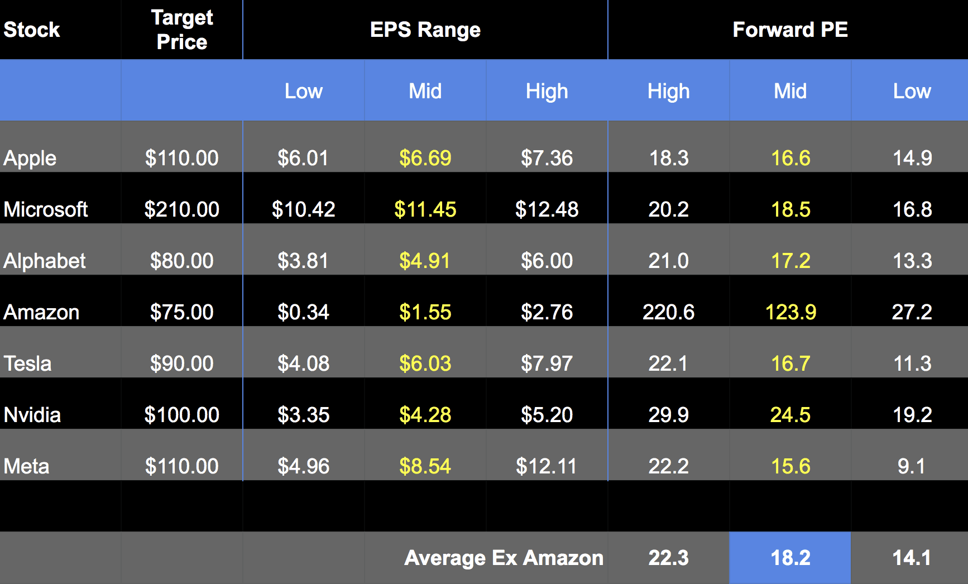The image size is (968, 584).
Task: Click the Apple stock name cell
Action: point(30,158)
